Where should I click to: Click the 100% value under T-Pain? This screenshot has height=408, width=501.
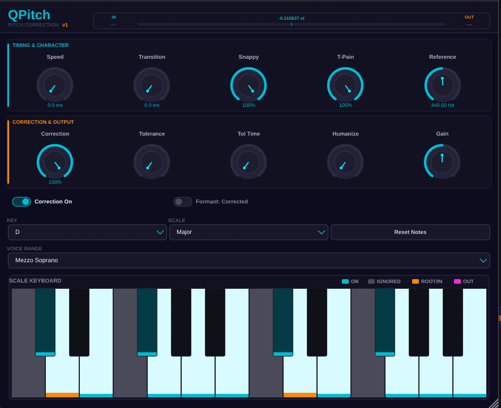click(345, 105)
